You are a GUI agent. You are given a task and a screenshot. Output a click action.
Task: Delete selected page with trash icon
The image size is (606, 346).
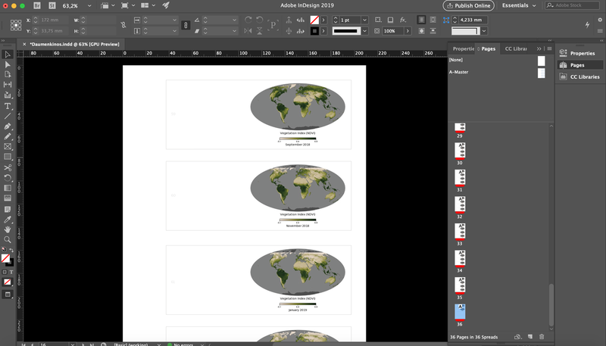(x=542, y=337)
